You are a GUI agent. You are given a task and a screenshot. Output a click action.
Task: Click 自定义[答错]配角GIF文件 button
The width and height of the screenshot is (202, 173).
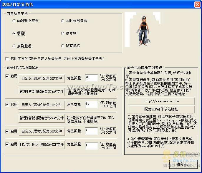coord(42,105)
